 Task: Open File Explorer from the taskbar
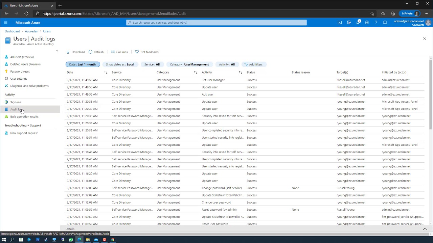[88, 240]
